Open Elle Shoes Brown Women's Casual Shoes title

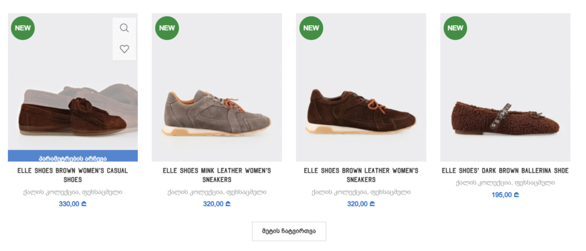[x=73, y=175]
